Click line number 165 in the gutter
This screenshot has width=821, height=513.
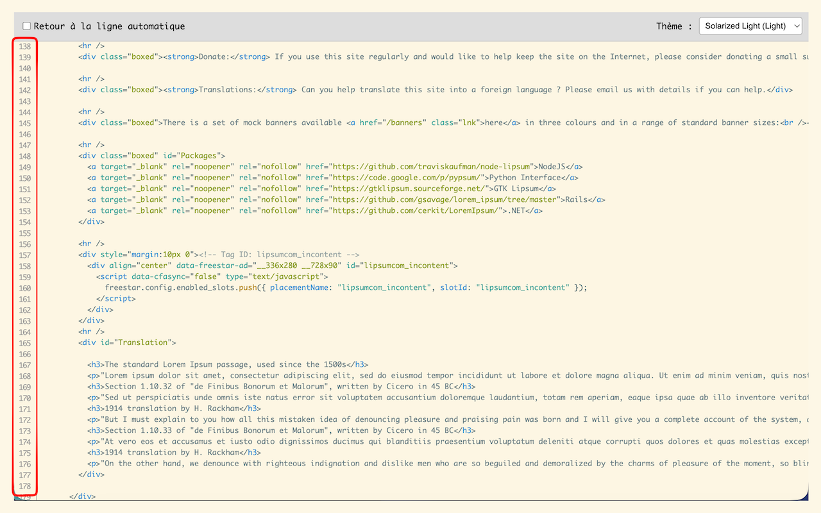tap(24, 342)
